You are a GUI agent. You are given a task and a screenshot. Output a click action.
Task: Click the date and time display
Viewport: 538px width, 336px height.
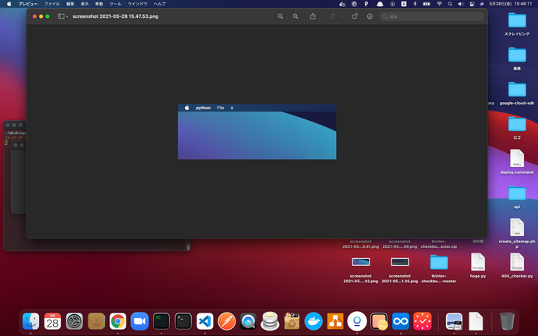point(511,4)
